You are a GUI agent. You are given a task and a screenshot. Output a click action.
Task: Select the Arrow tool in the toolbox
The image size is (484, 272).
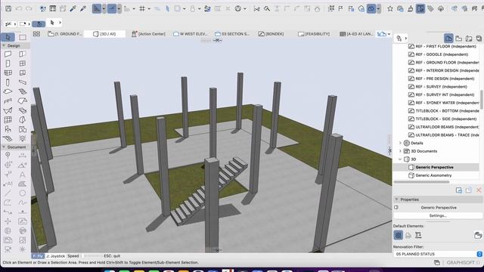(x=8, y=37)
